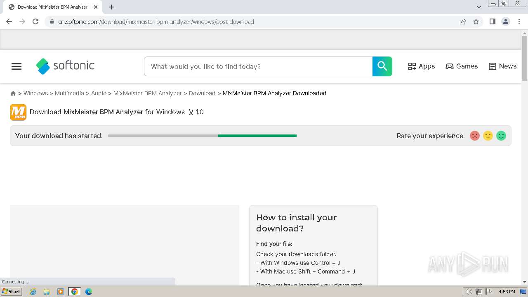The width and height of the screenshot is (528, 297).
Task: Click the taskbar clock showing 4:53 PM
Action: [x=507, y=292]
